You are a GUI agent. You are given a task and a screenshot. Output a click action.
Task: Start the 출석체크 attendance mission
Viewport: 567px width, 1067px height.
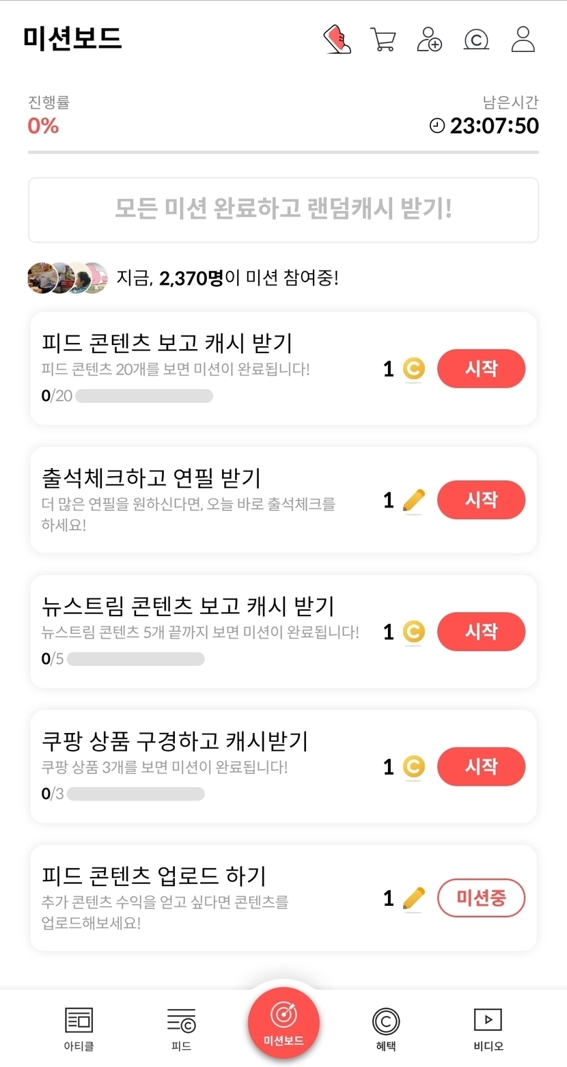[x=481, y=500]
